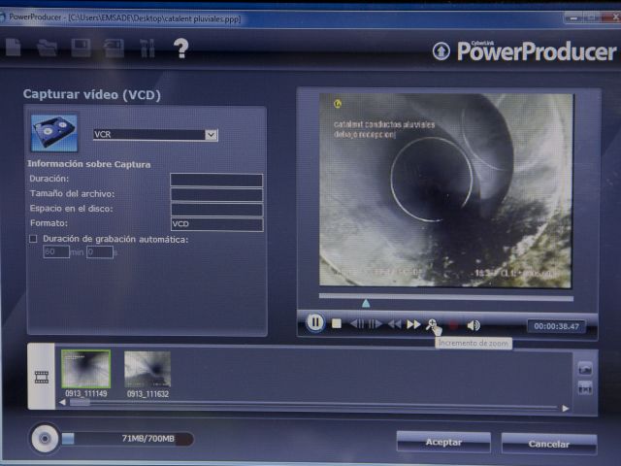The height and width of the screenshot is (466, 621).
Task: Fast forward the preview video
Action: (413, 324)
